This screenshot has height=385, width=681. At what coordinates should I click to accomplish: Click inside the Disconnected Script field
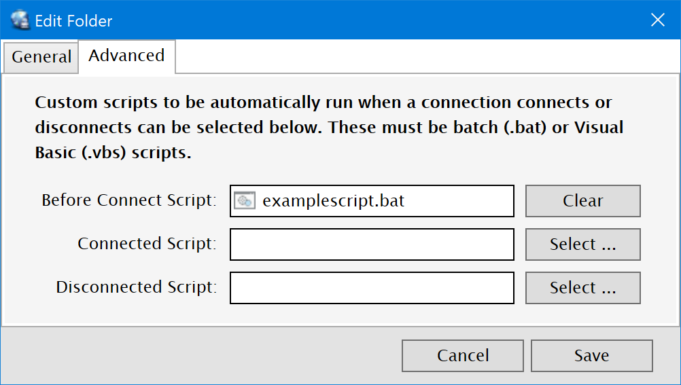372,288
